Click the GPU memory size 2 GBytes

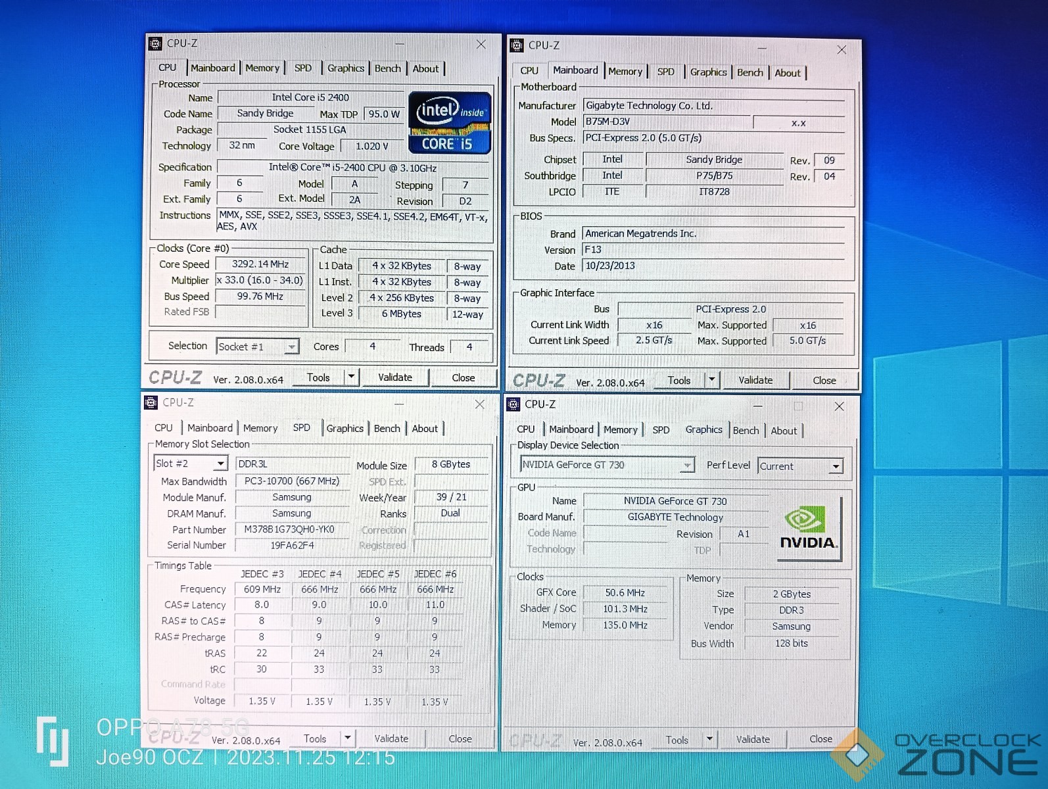click(x=792, y=594)
